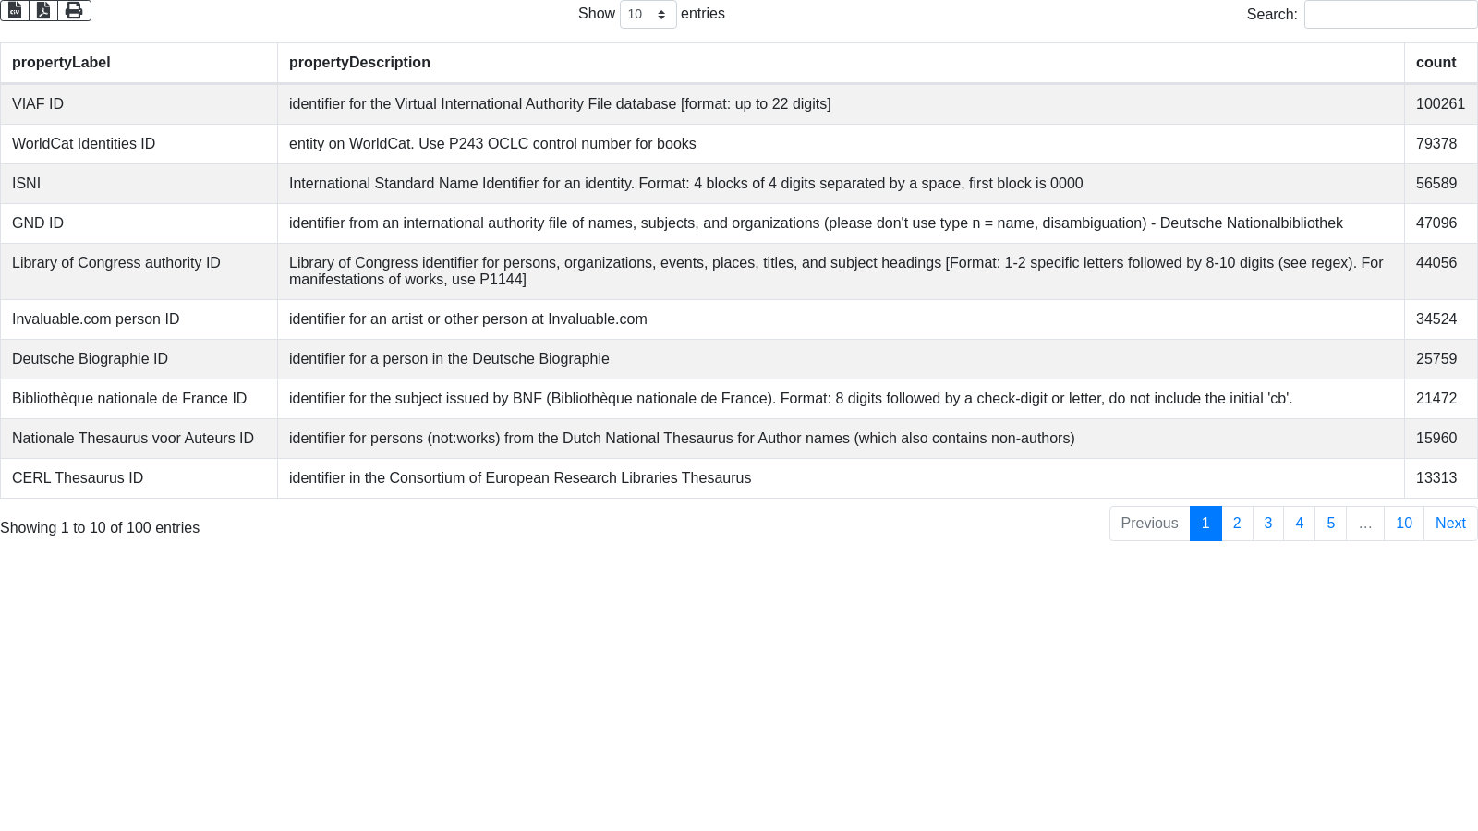Image resolution: width=1478 pixels, height=831 pixels.
Task: Open the Show entries dropdown
Action: click(x=648, y=15)
